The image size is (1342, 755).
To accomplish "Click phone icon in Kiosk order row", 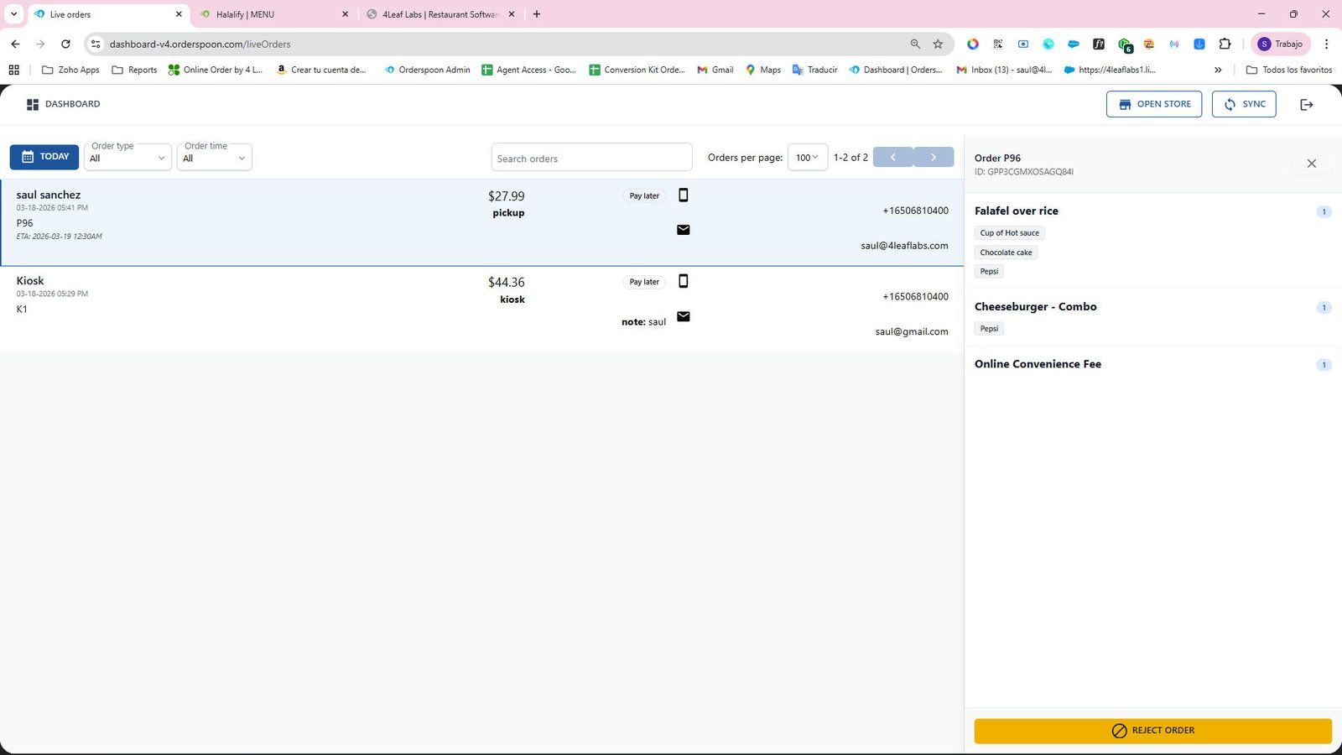I will pos(683,281).
